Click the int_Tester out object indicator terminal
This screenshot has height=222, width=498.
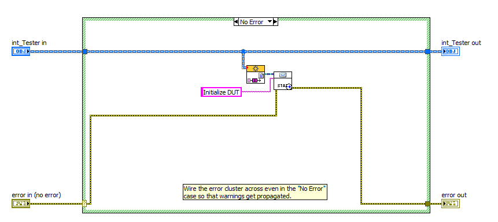tap(451, 51)
